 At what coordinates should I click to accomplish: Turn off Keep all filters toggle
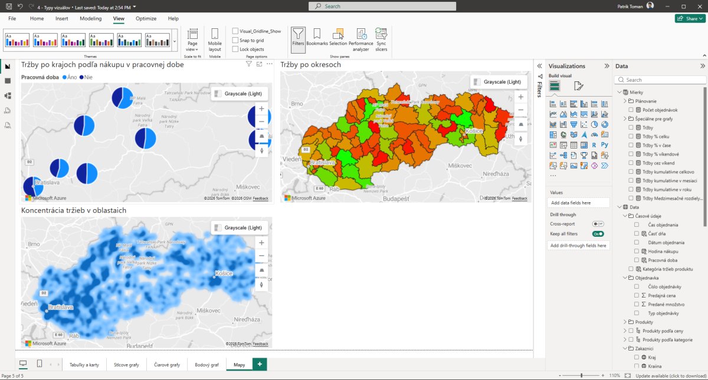(x=598, y=234)
